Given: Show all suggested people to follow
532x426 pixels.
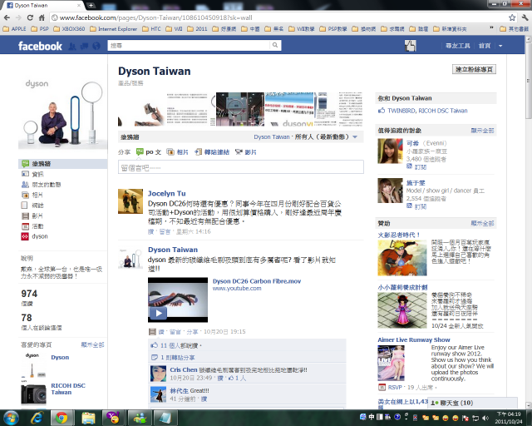Looking at the screenshot, I should [482, 131].
